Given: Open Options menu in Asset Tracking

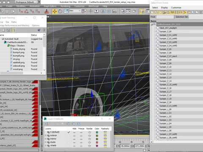Looking at the screenshot, I should [x=36, y=25].
